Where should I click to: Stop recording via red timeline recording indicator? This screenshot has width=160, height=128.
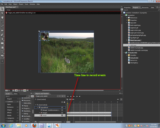(6, 13)
